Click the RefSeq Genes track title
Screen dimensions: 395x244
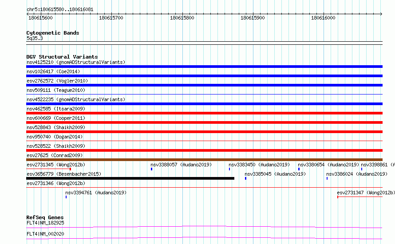[x=45, y=217]
